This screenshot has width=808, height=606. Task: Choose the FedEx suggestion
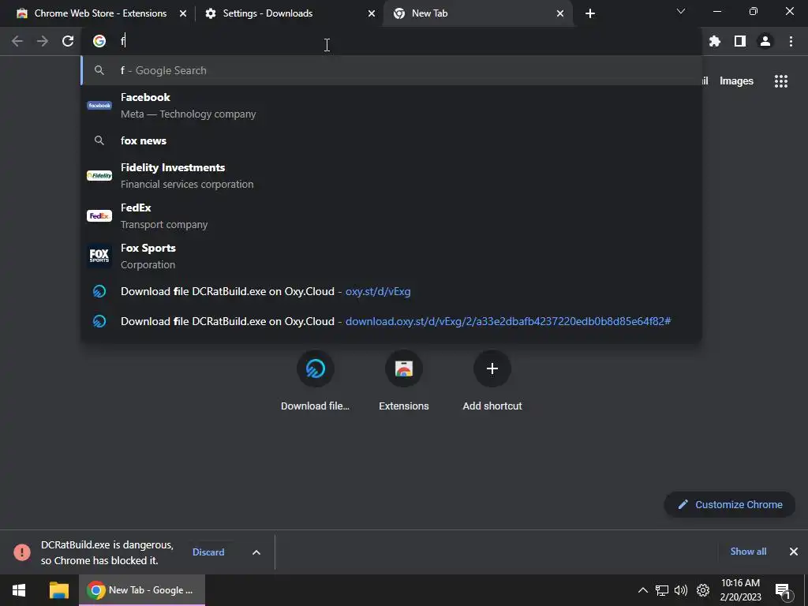391,216
